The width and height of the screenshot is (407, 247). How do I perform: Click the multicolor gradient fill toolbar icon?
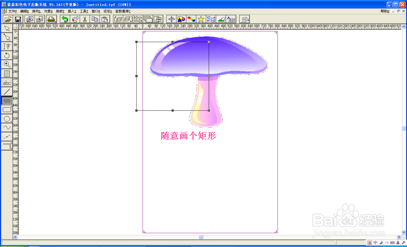pyautogui.click(x=192, y=19)
